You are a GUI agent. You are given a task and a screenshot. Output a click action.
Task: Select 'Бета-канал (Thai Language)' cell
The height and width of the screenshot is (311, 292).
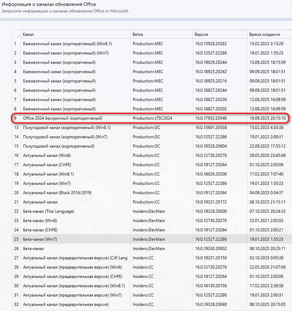pos(75,211)
